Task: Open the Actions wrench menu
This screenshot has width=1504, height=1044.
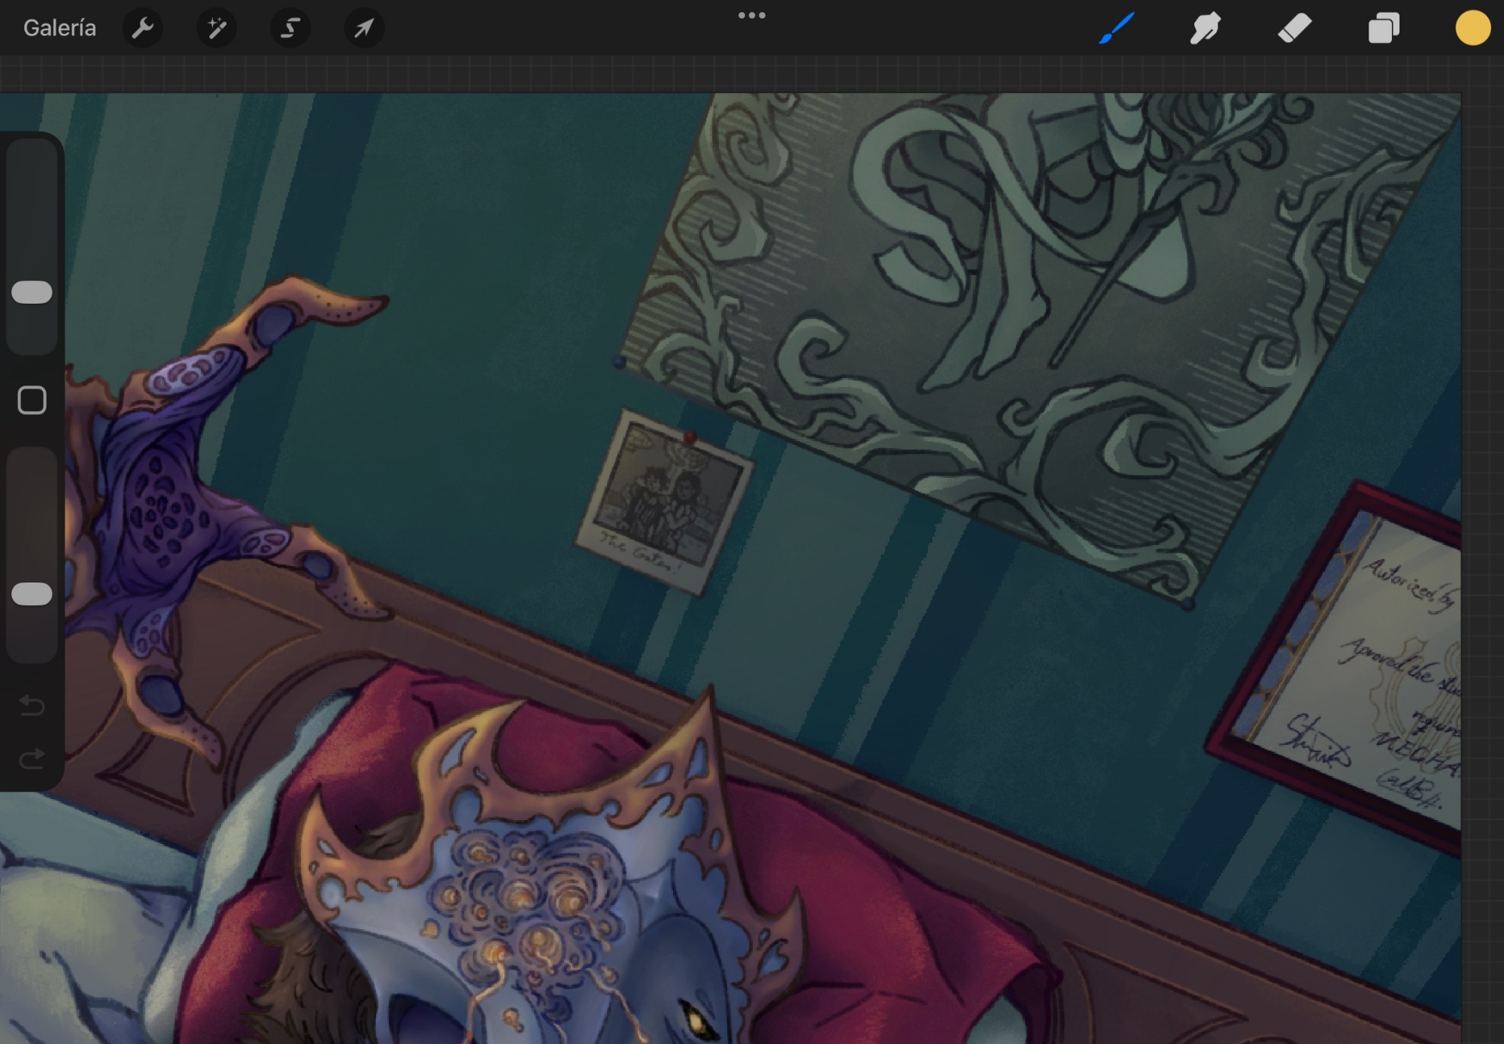Action: pyautogui.click(x=143, y=29)
